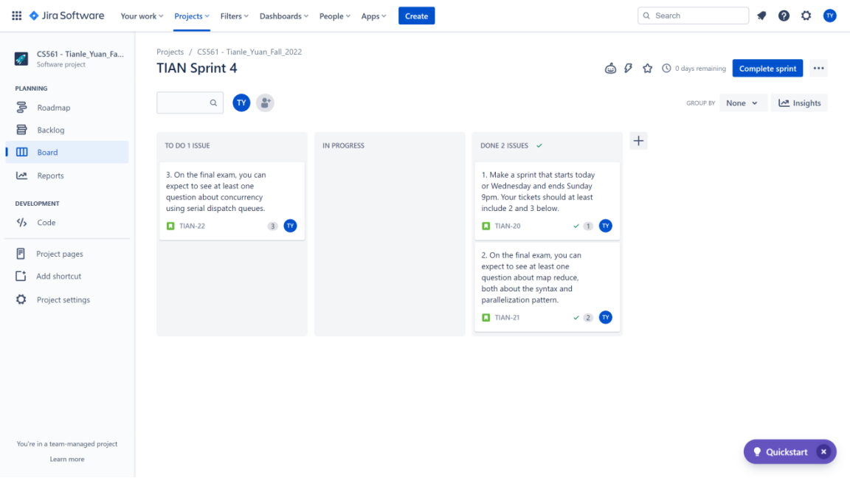Open the TIAN-20 sprint issue card
Image resolution: width=850 pixels, height=478 pixels.
coord(547,201)
